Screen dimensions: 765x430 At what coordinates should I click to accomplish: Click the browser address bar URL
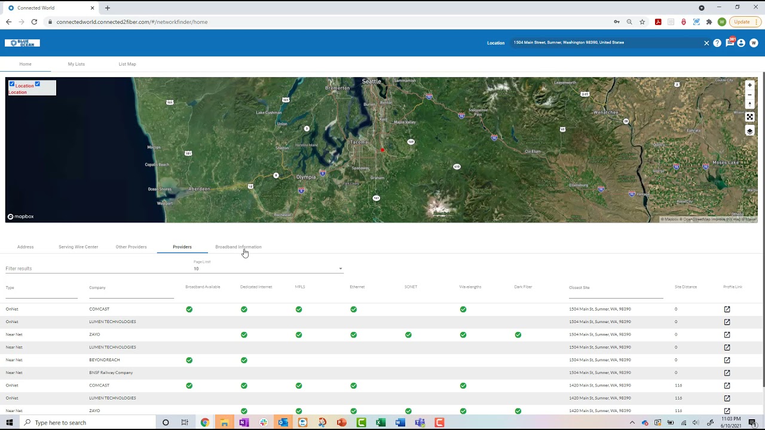(132, 22)
